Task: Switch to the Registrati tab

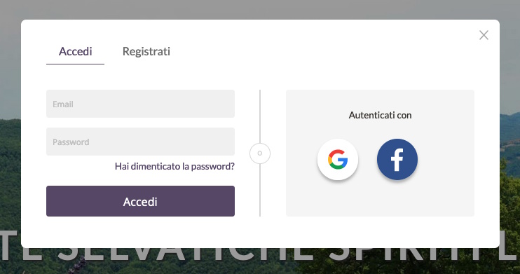Action: (146, 51)
